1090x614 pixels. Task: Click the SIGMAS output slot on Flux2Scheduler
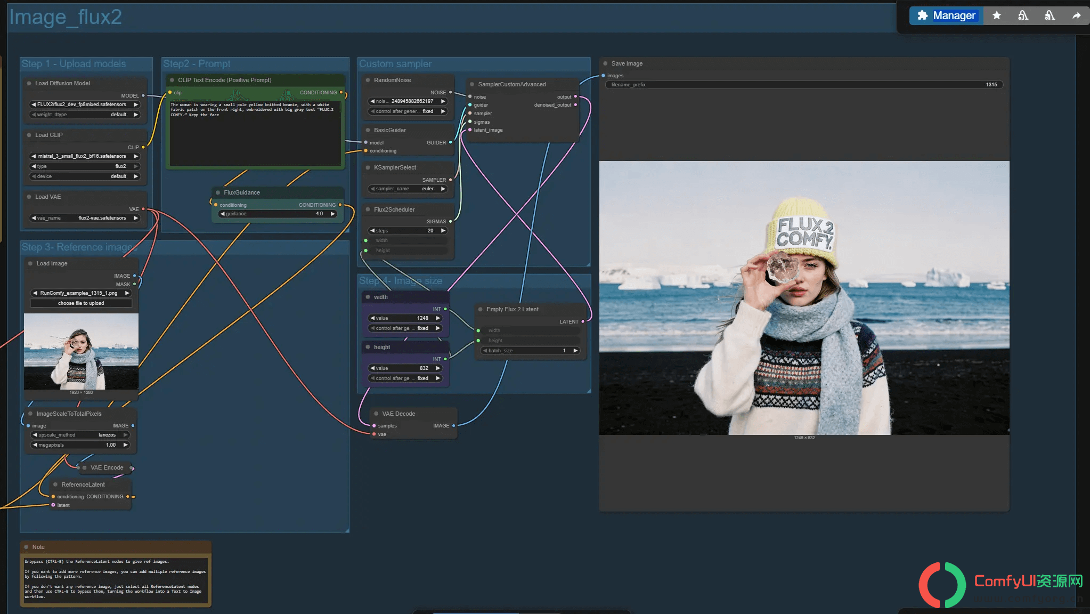[450, 221]
